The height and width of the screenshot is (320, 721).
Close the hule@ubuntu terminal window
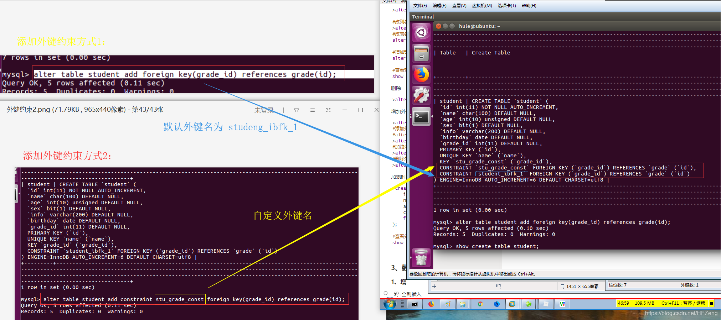coord(439,26)
